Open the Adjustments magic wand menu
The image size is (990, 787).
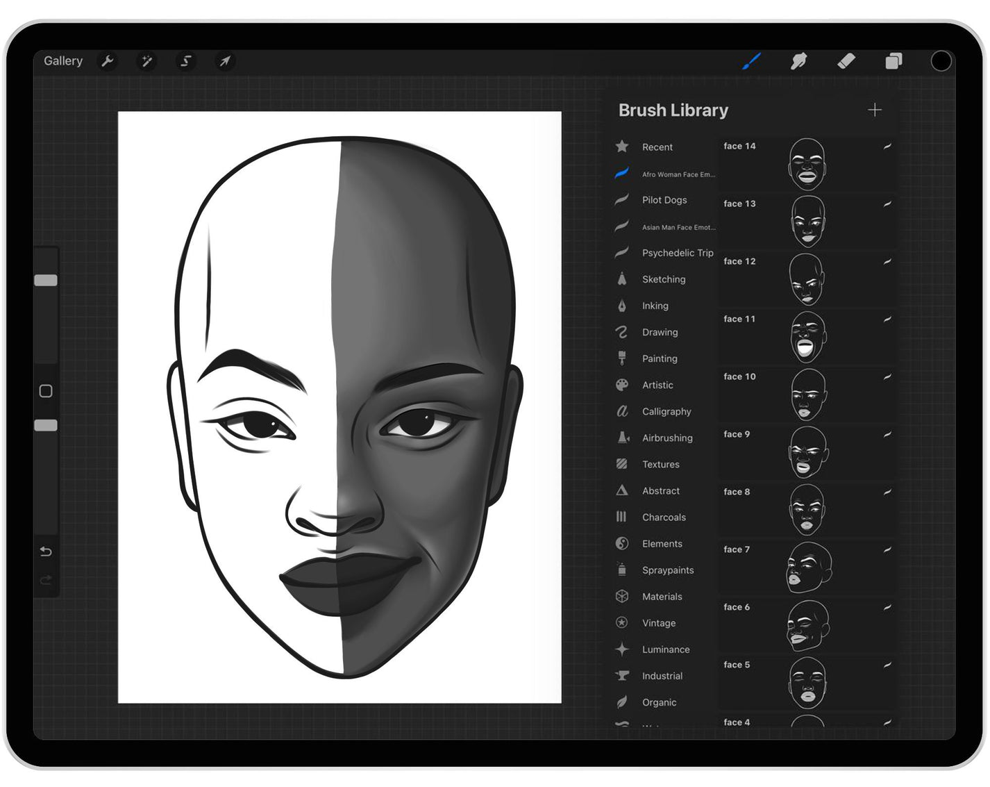147,62
